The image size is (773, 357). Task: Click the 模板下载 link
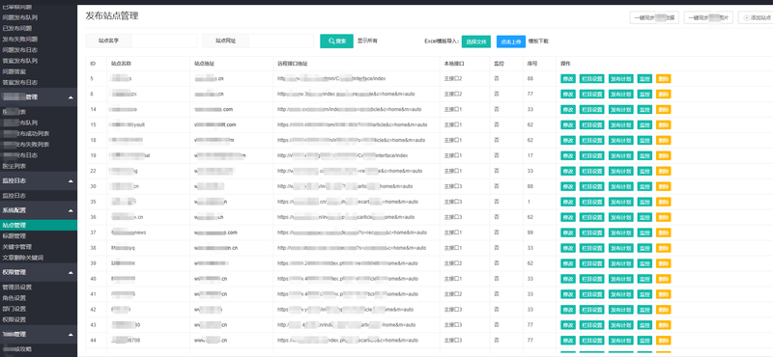[x=538, y=41]
